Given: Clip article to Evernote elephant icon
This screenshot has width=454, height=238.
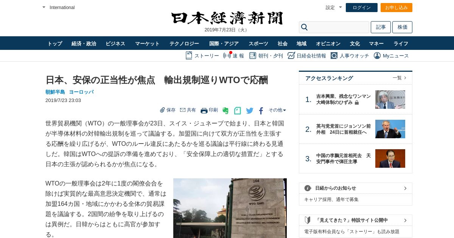Looking at the screenshot, I should click(x=225, y=111).
